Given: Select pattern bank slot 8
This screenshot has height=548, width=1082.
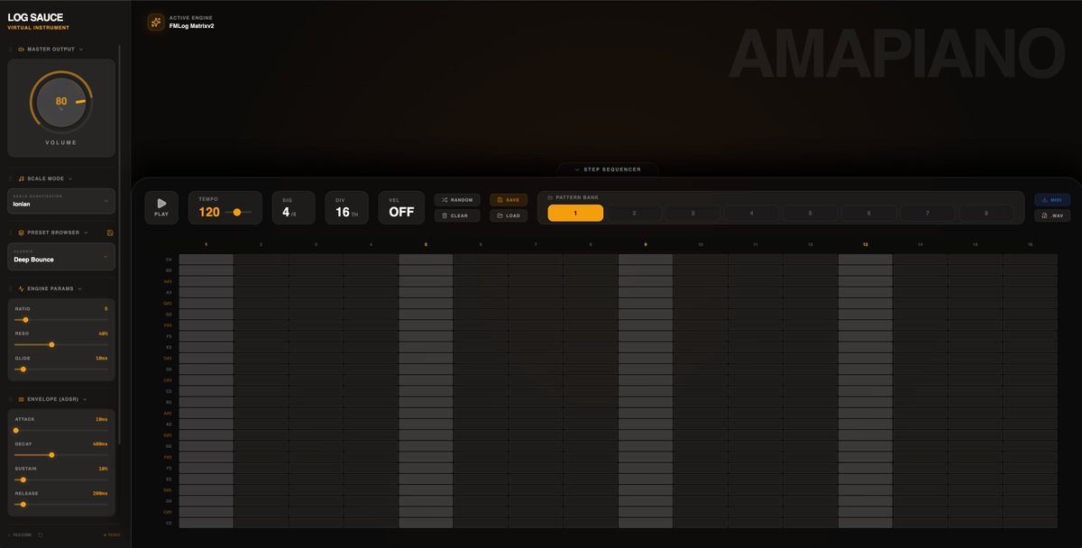Looking at the screenshot, I should (986, 213).
